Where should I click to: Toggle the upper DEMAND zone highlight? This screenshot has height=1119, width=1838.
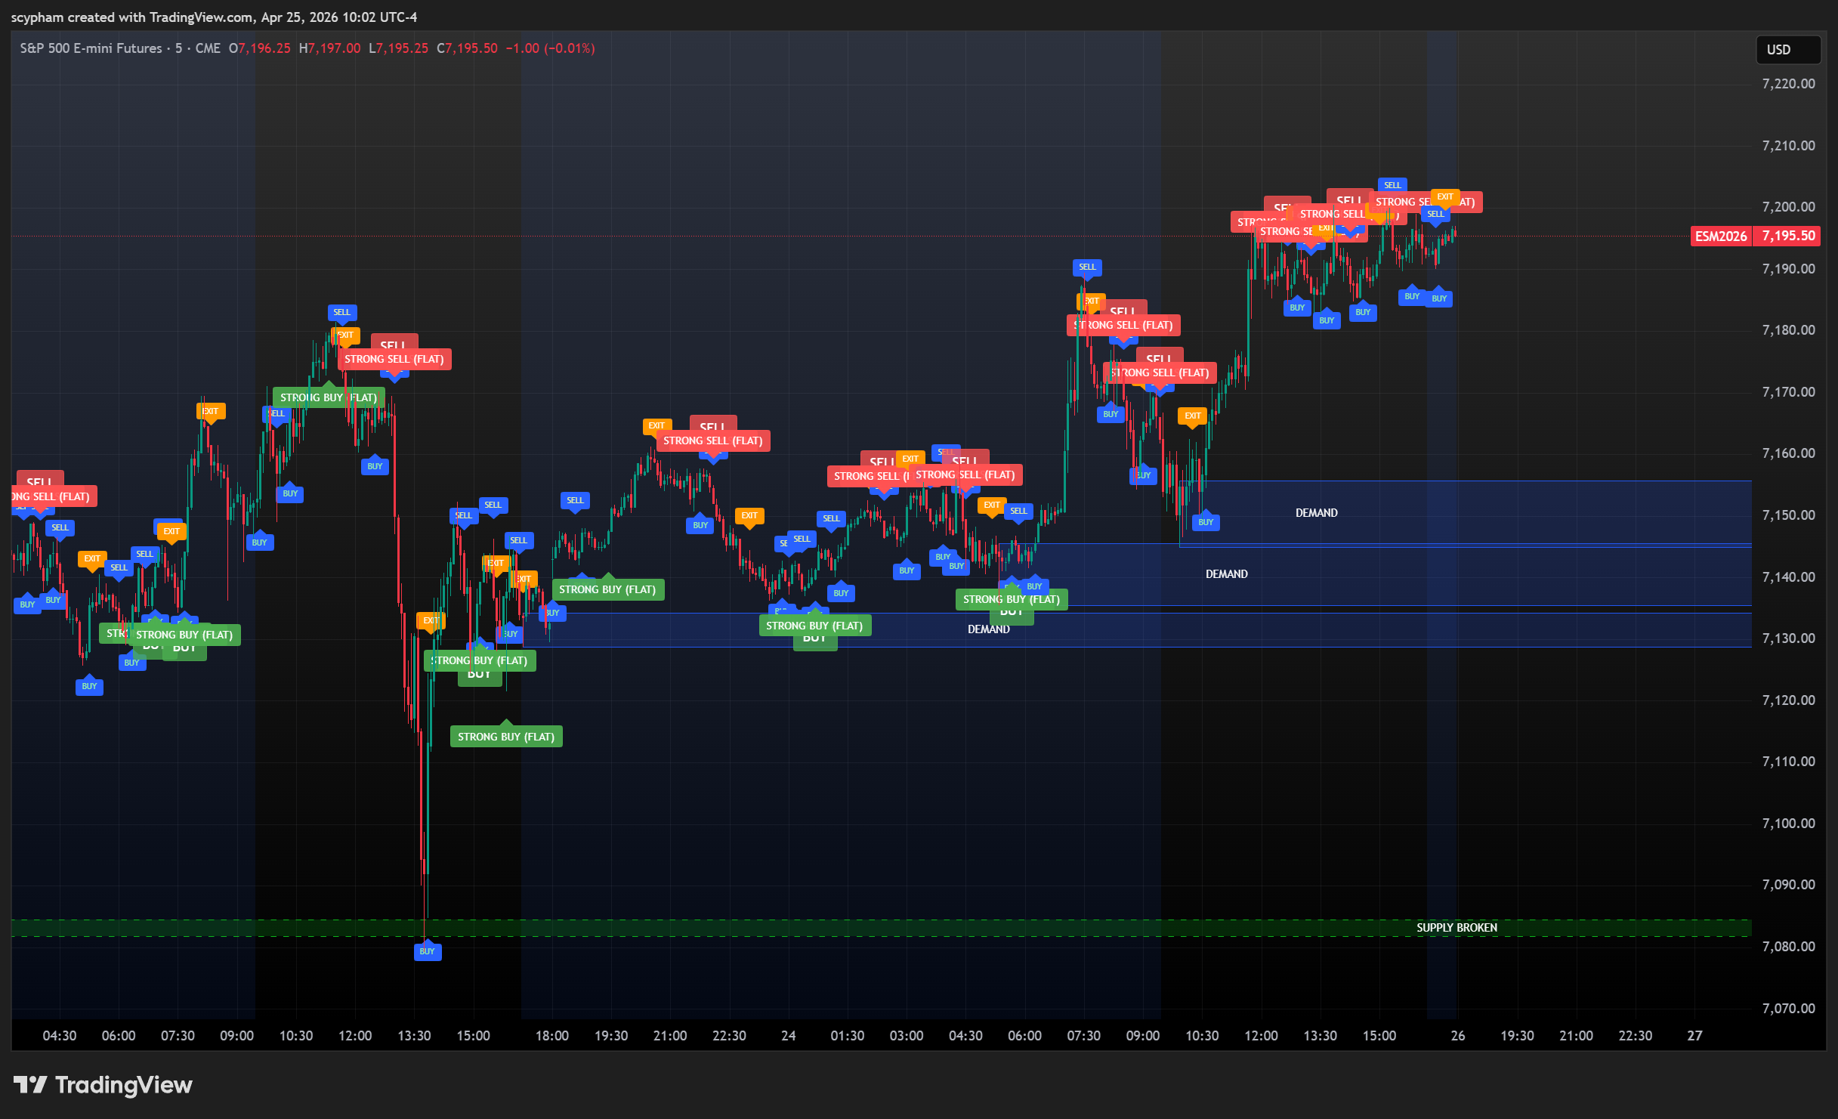click(x=1316, y=512)
